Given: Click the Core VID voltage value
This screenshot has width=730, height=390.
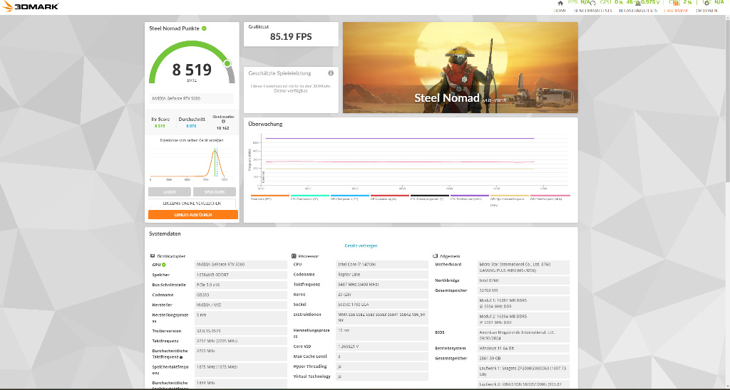Looking at the screenshot, I should pyautogui.click(x=382, y=347).
